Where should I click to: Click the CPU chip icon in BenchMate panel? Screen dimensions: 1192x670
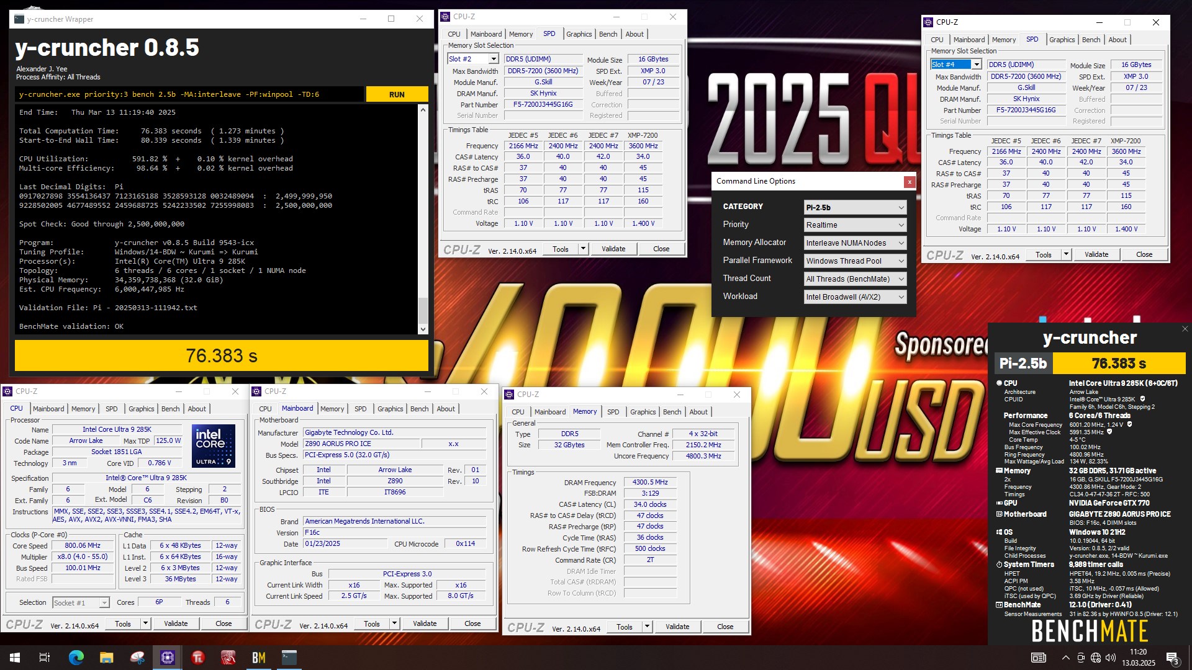pyautogui.click(x=999, y=383)
